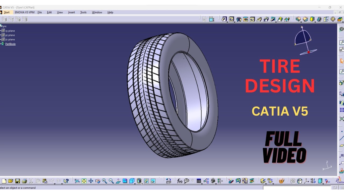The width and height of the screenshot is (344, 194).
Task: Open the File menu
Action: click(x=40, y=12)
